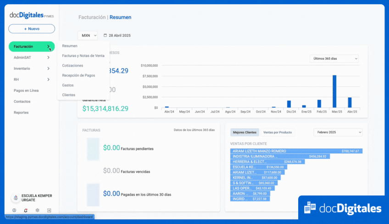
Task: Select the AARON $8,799.00 sales bar
Action: (x=250, y=194)
